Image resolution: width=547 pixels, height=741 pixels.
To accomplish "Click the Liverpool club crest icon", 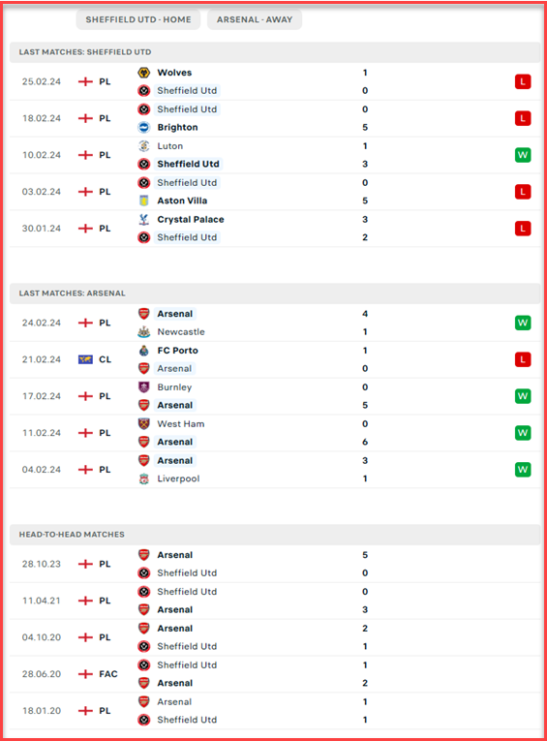I will tap(144, 479).
